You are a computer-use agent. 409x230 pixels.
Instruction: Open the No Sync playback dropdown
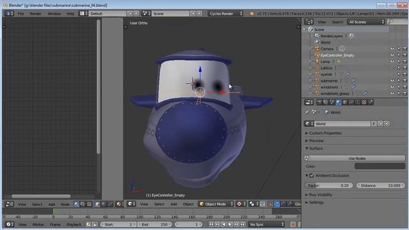pyautogui.click(x=266, y=224)
